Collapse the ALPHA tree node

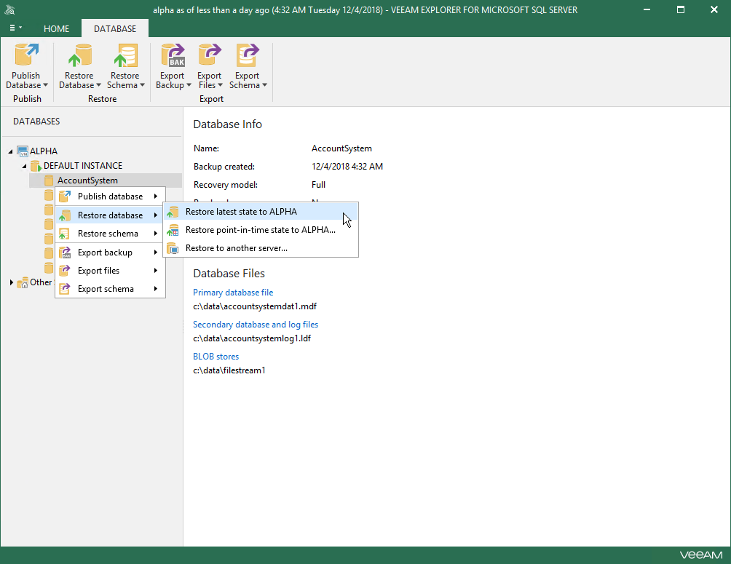click(x=10, y=151)
